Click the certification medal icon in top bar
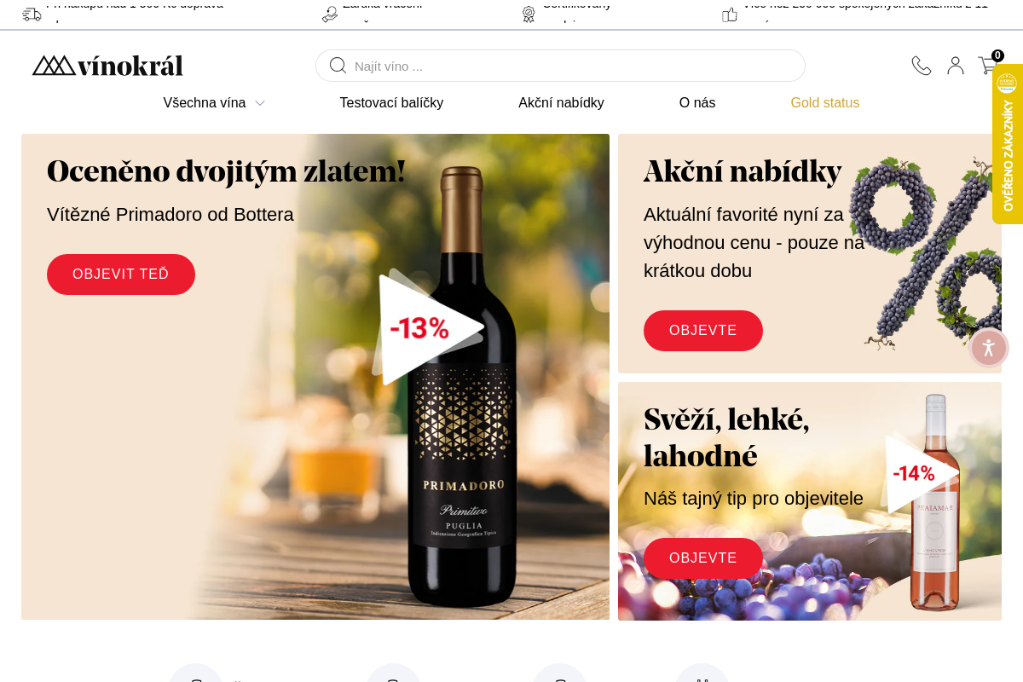Viewport: 1023px width, 682px height. pyautogui.click(x=528, y=14)
